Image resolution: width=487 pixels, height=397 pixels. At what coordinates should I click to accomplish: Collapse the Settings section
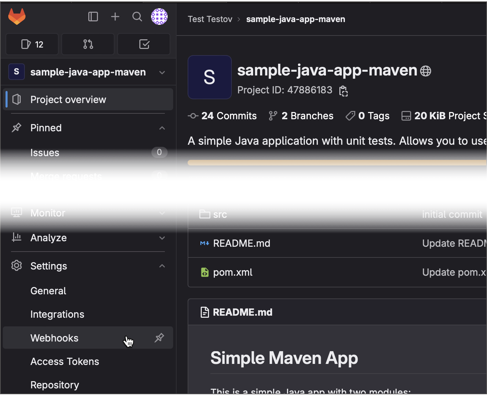[x=162, y=266]
